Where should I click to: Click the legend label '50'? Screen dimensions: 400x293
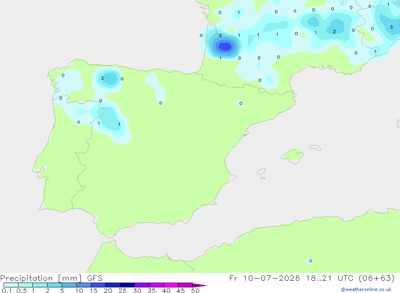[x=195, y=291]
